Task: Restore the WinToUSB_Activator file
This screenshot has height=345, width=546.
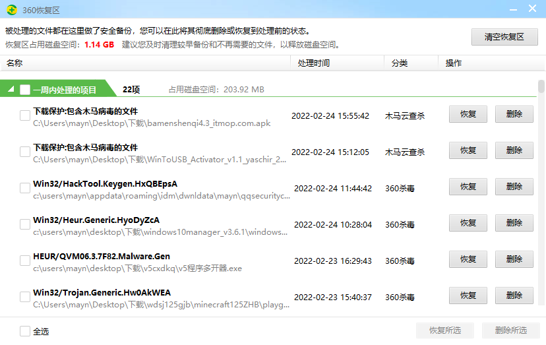Action: pyautogui.click(x=468, y=150)
